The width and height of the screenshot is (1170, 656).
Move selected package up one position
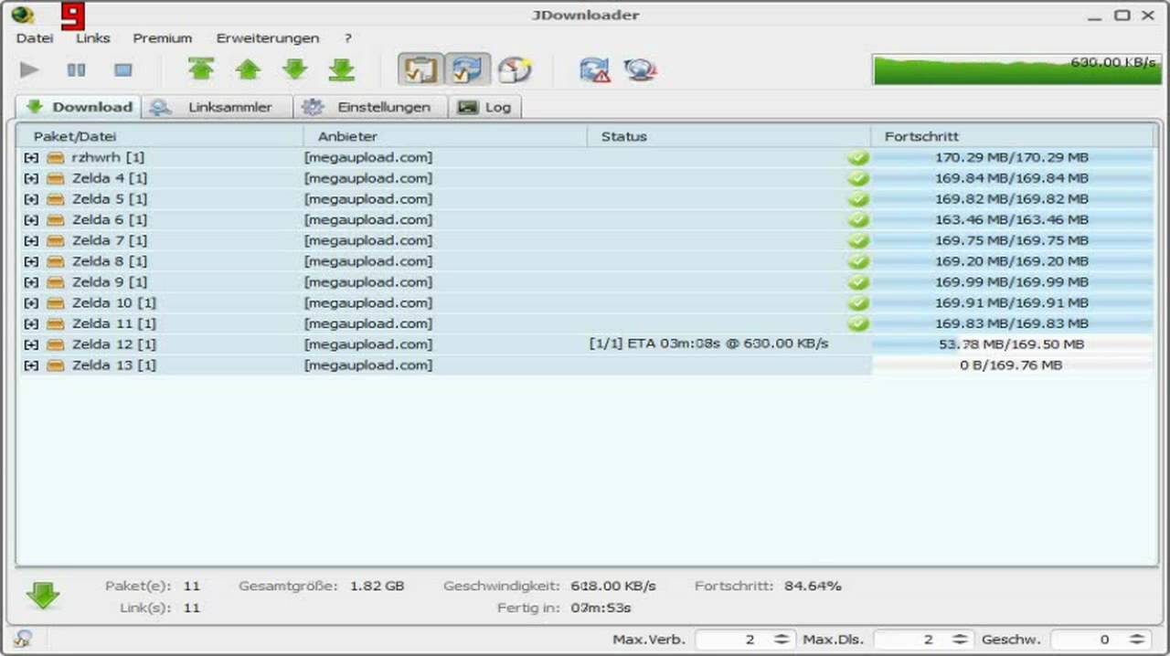(x=248, y=69)
